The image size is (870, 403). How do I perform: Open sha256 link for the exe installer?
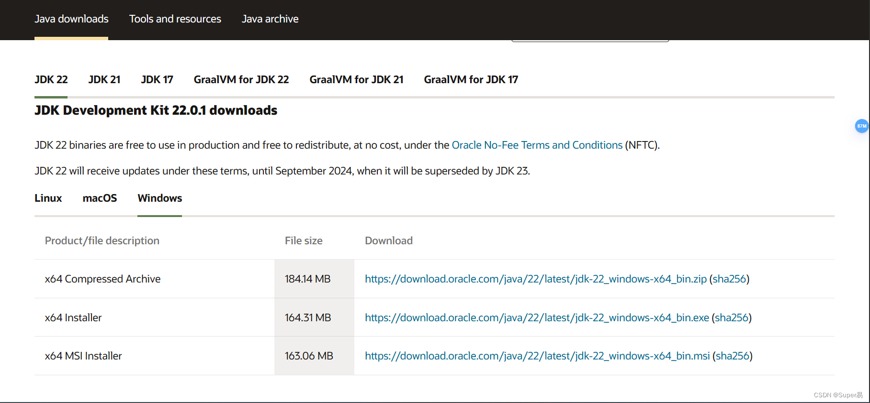[x=732, y=317]
